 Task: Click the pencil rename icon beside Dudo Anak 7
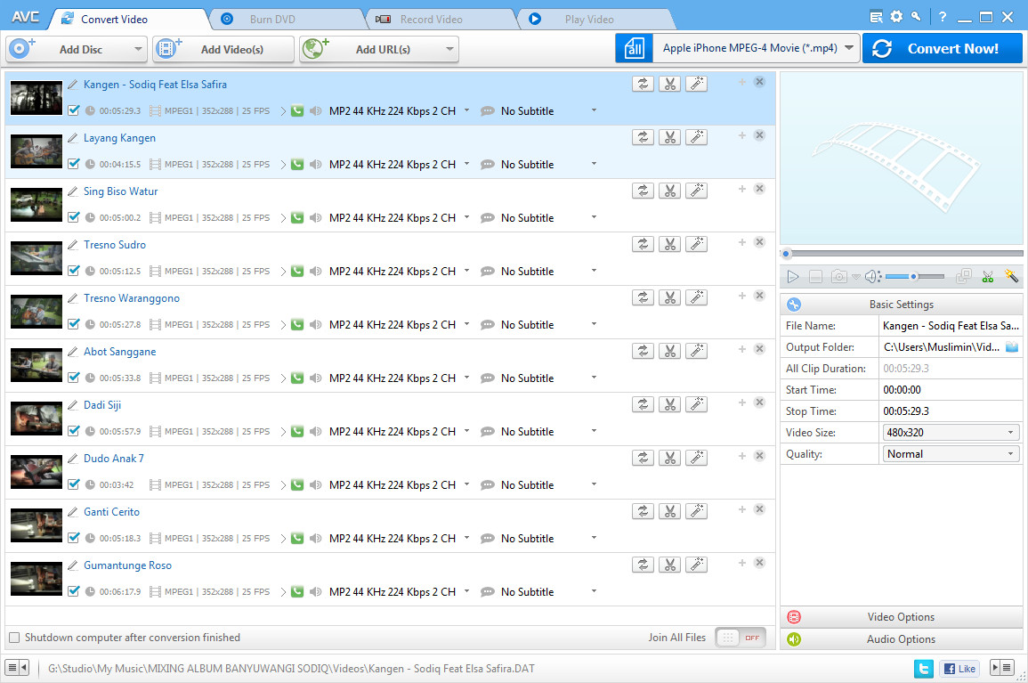73,458
